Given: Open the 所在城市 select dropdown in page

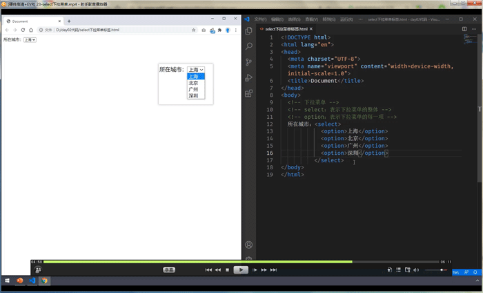Looking at the screenshot, I should [x=30, y=39].
